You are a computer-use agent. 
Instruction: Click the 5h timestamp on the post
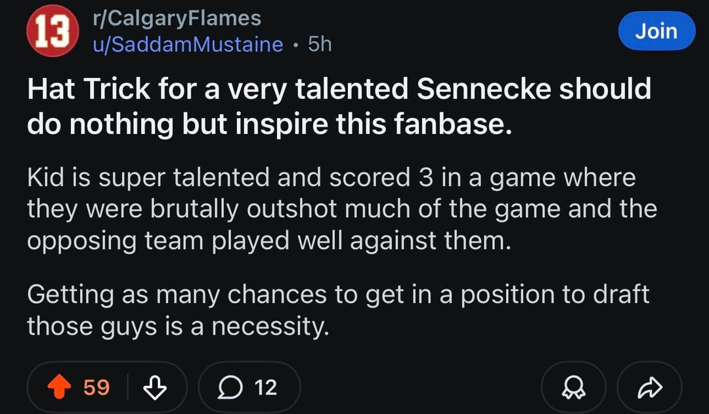pos(318,44)
